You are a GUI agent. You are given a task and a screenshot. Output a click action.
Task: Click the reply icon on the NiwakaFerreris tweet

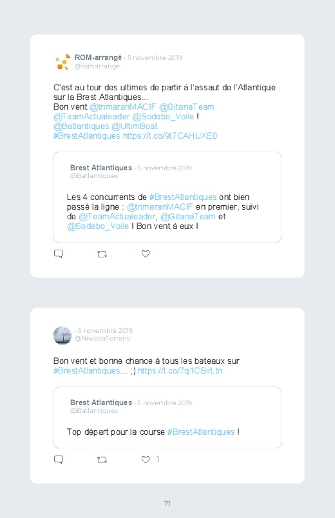[x=59, y=459]
